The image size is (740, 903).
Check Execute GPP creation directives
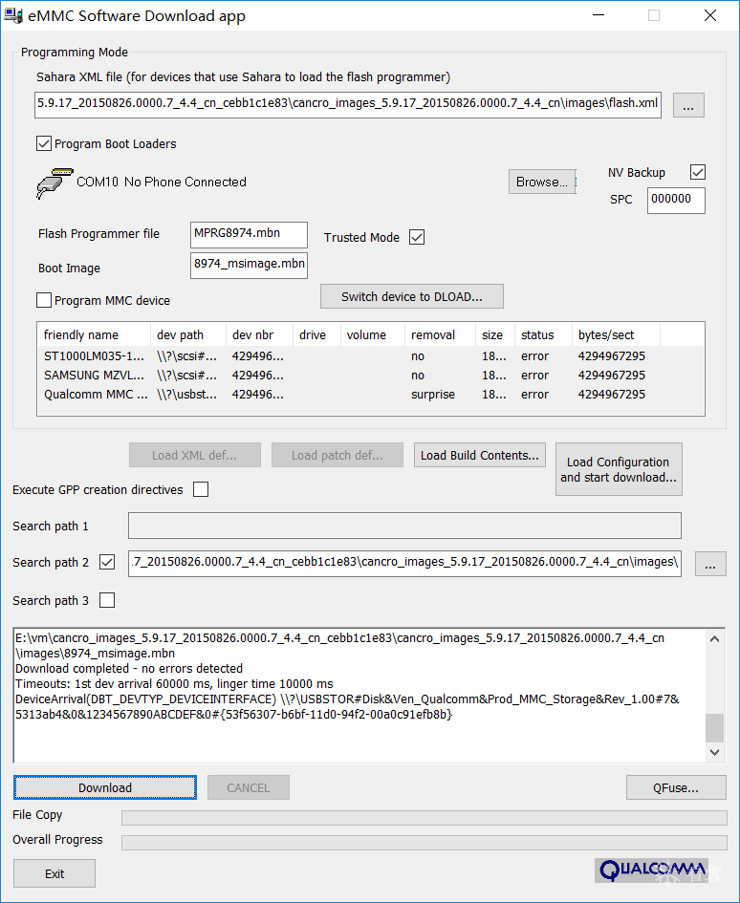tap(201, 489)
